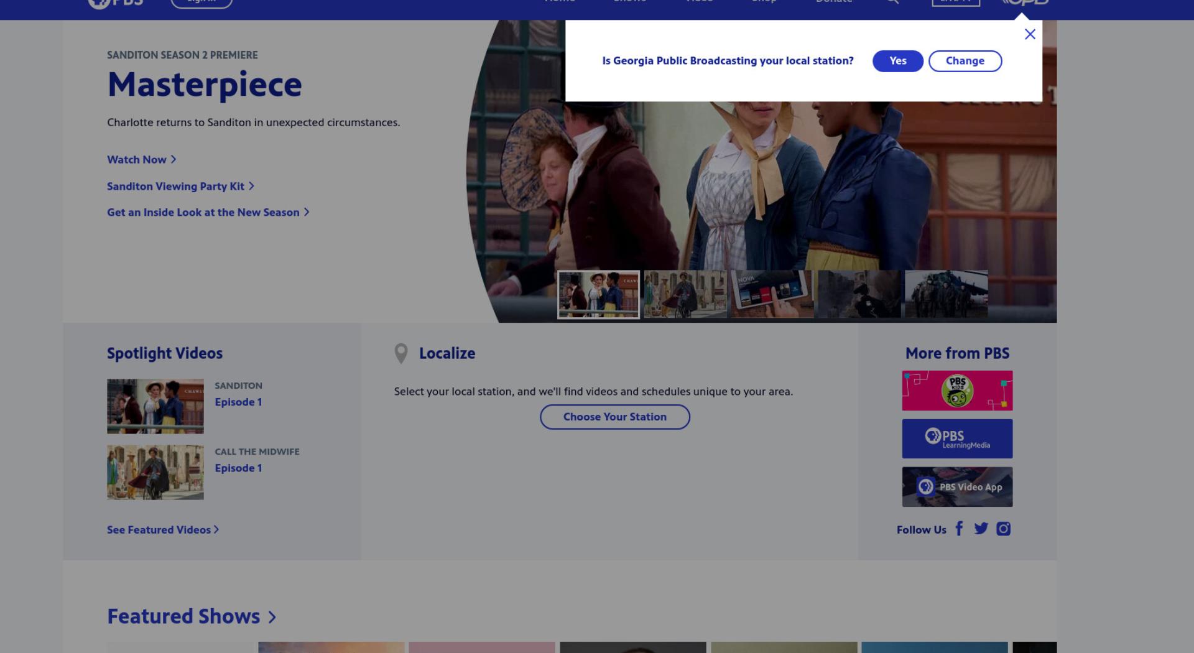
Task: Visit the PBS Twitter icon
Action: point(981,529)
